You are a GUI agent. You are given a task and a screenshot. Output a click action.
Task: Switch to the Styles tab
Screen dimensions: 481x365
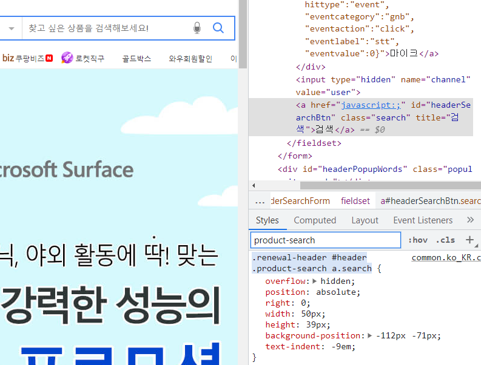pyautogui.click(x=267, y=220)
